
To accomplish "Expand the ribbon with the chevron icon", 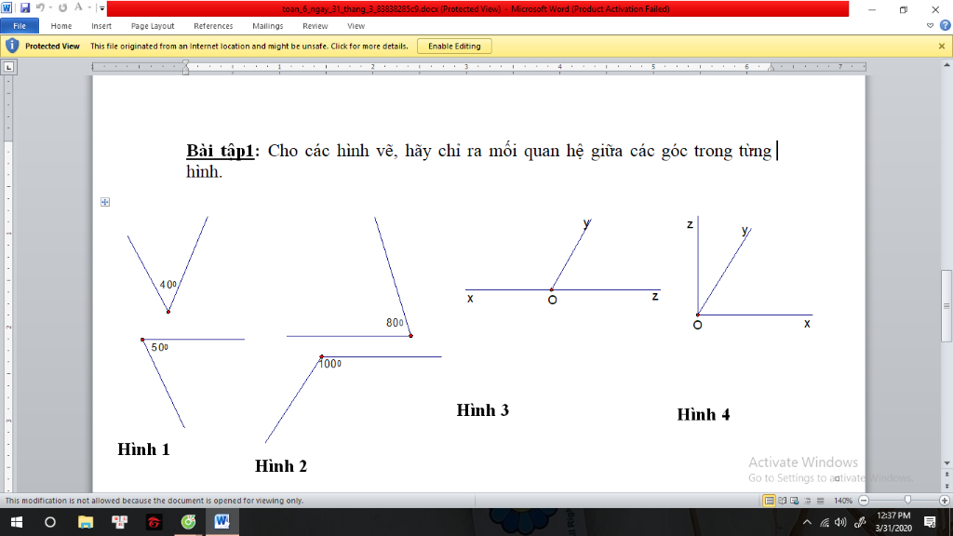I will coord(930,25).
